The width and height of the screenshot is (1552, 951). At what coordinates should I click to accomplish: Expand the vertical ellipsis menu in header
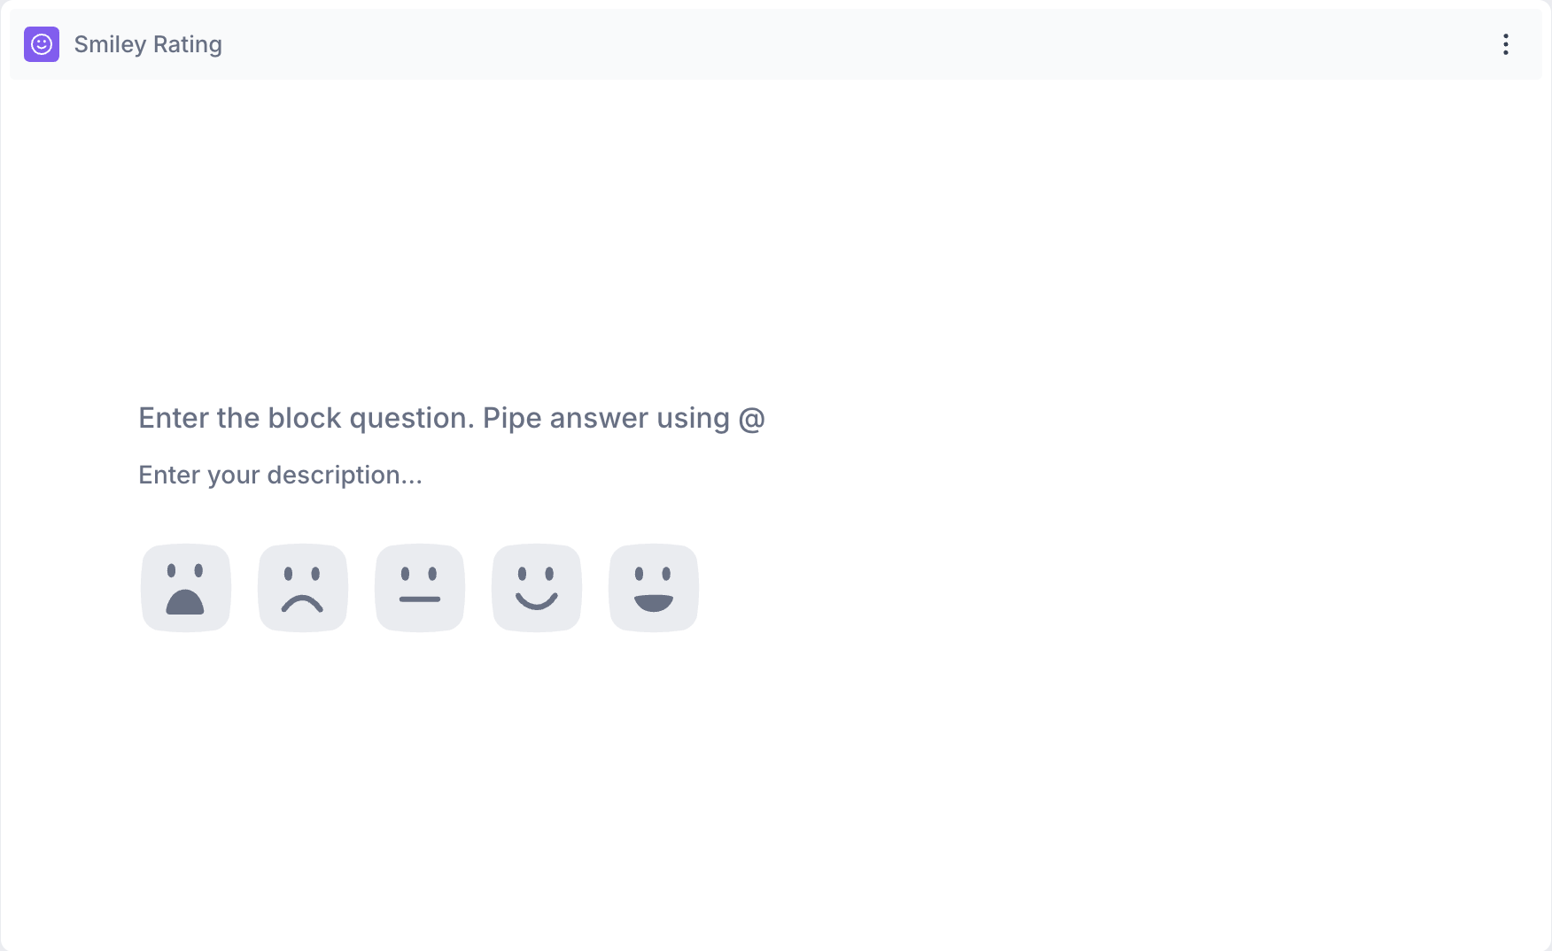click(1505, 44)
